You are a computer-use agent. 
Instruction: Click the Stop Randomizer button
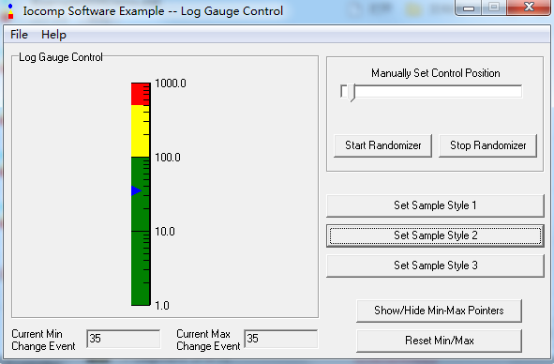click(487, 145)
